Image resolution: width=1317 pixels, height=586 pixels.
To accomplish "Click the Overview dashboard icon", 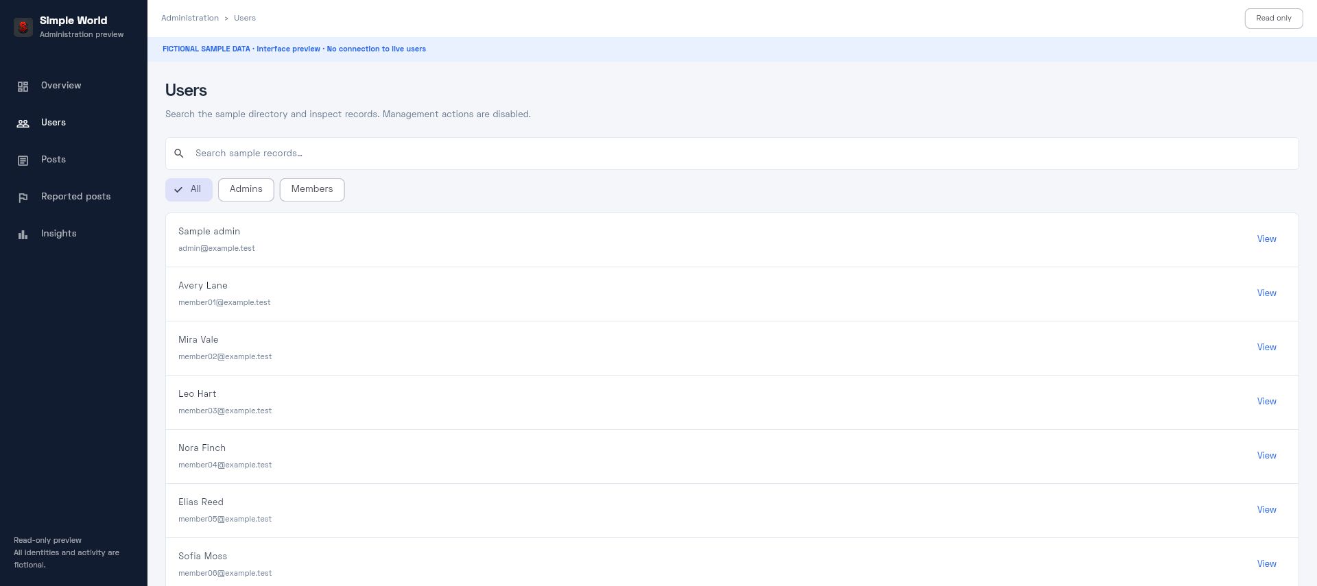I will 23,86.
